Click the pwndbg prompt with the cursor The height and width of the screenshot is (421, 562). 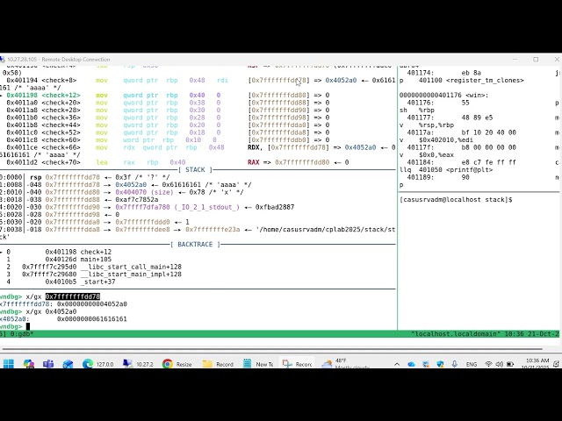click(14, 326)
